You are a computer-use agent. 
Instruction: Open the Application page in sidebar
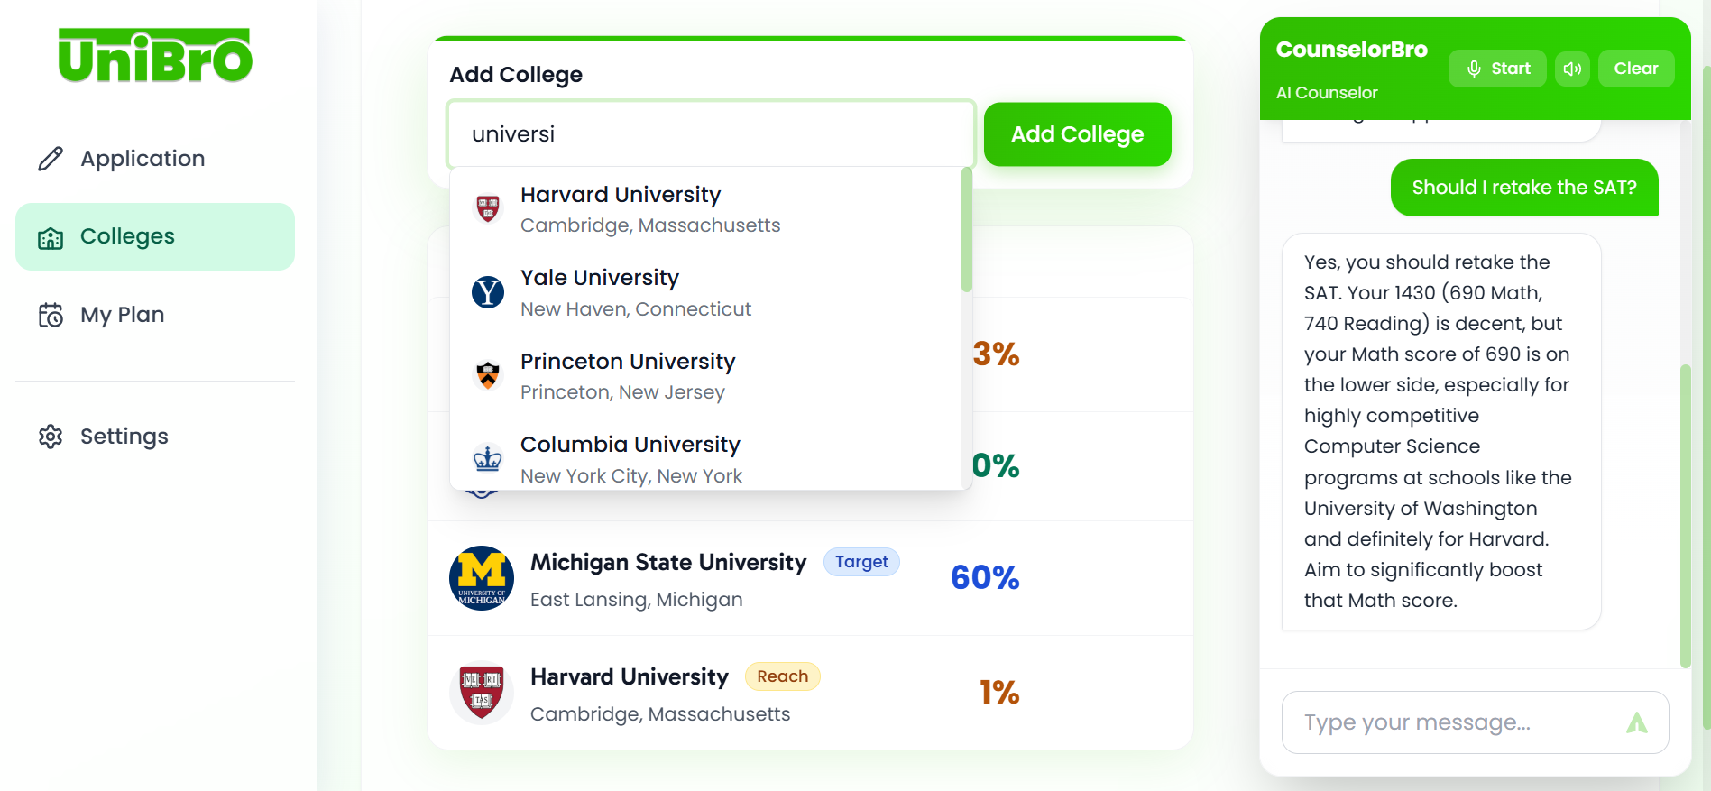[143, 159]
